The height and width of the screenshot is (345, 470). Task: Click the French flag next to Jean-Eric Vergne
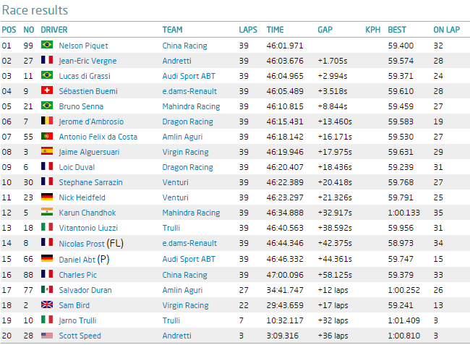point(47,61)
